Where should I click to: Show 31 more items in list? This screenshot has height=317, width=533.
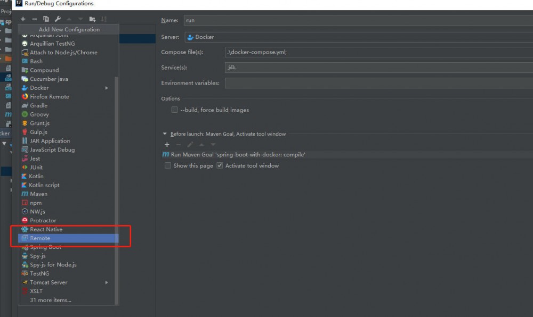pos(68,299)
